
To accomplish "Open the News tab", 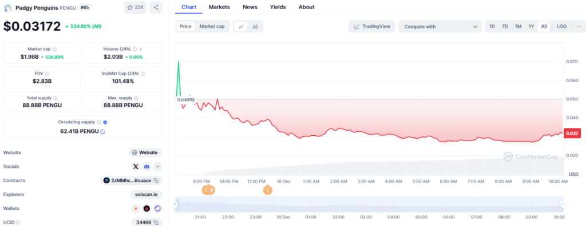I will [250, 7].
